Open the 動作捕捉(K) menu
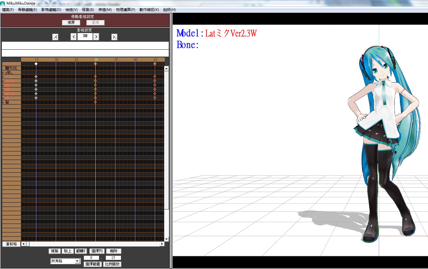Image resolution: width=428 pixels, height=269 pixels. pyautogui.click(x=149, y=10)
